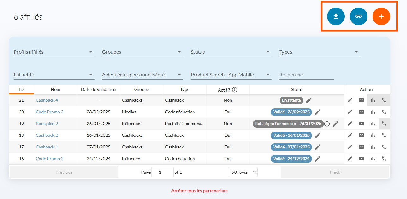Sort the table by the 'ID' column header

pyautogui.click(x=21, y=90)
